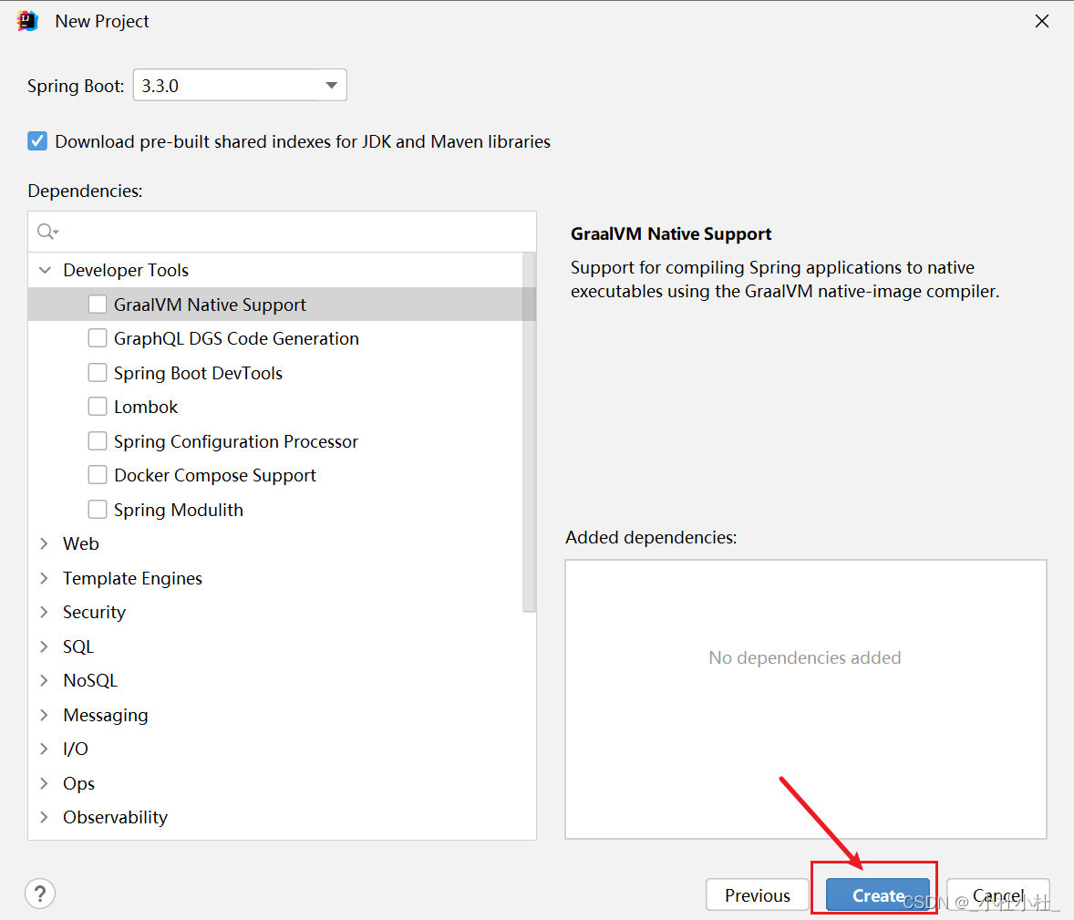This screenshot has height=920, width=1074.
Task: Click the help question mark button
Action: 40,894
